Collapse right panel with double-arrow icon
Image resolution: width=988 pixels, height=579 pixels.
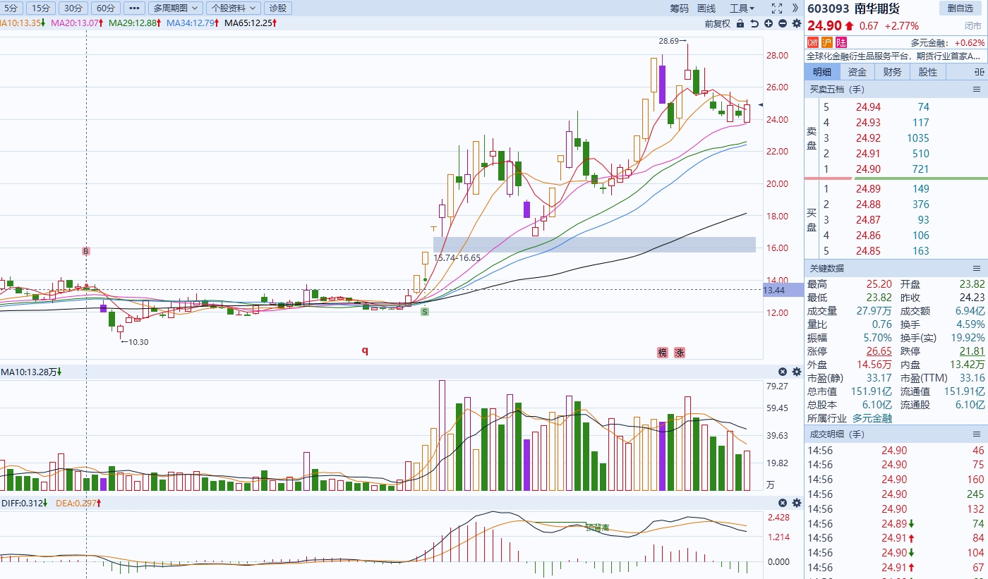795,8
